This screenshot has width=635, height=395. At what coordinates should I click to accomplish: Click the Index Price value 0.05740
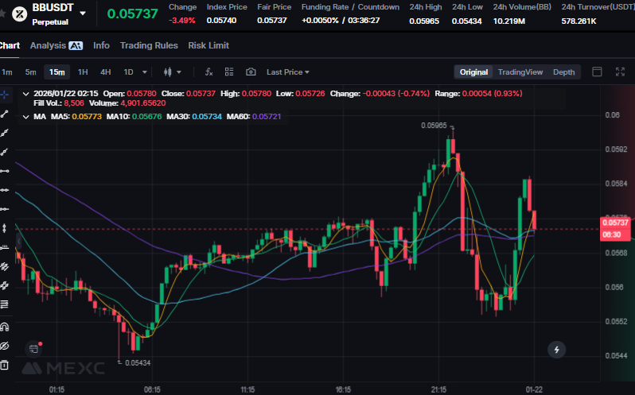pyautogui.click(x=221, y=21)
